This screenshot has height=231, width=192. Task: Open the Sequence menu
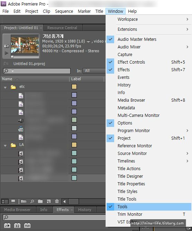[64, 11]
